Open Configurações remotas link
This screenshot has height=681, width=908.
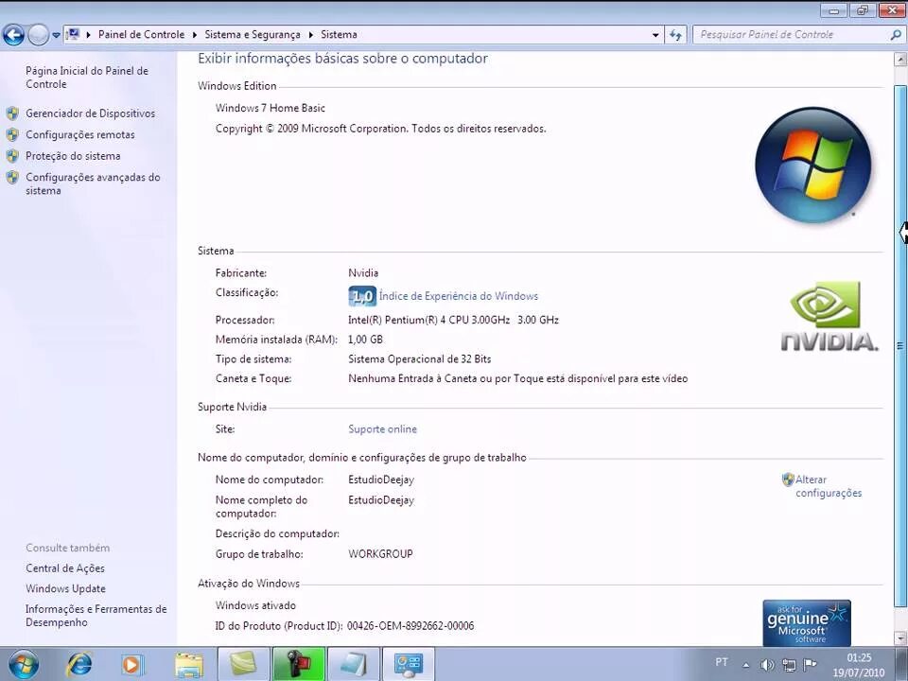tap(79, 135)
